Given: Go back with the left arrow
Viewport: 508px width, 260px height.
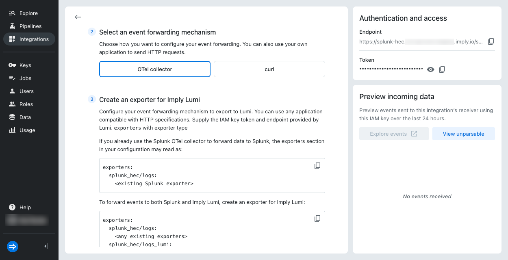Looking at the screenshot, I should (x=78, y=17).
